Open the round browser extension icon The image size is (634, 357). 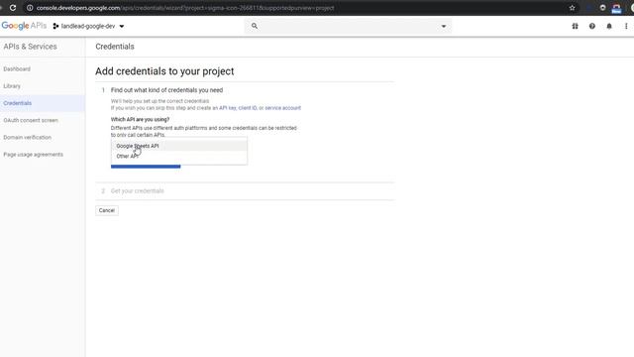pyautogui.click(x=602, y=8)
